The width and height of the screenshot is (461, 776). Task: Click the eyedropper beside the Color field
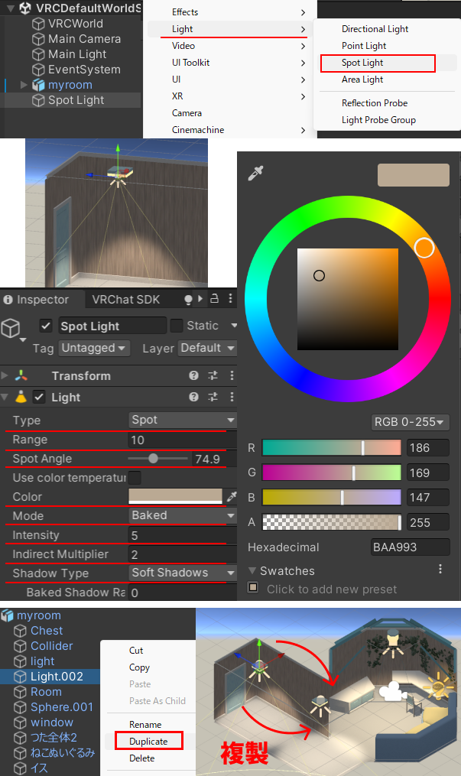click(x=232, y=497)
